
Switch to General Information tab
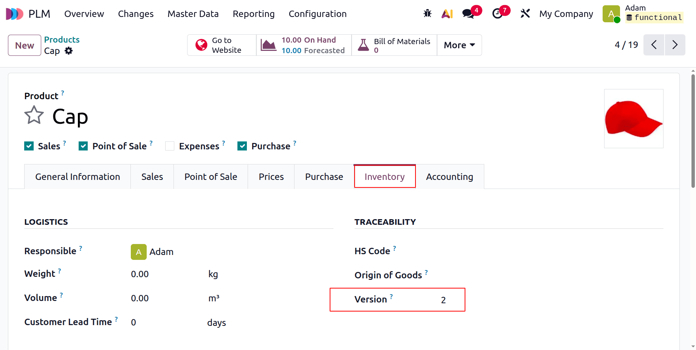click(x=78, y=177)
